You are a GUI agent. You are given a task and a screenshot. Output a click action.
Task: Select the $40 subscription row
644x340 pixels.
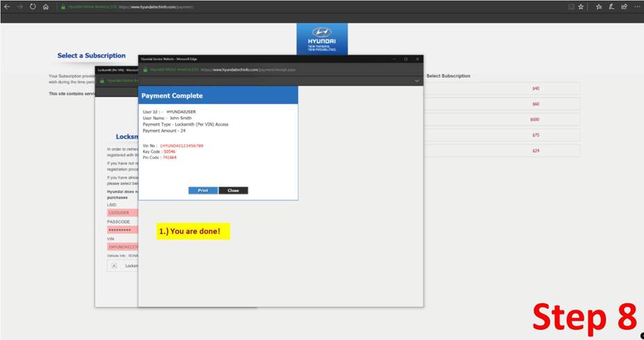point(502,88)
